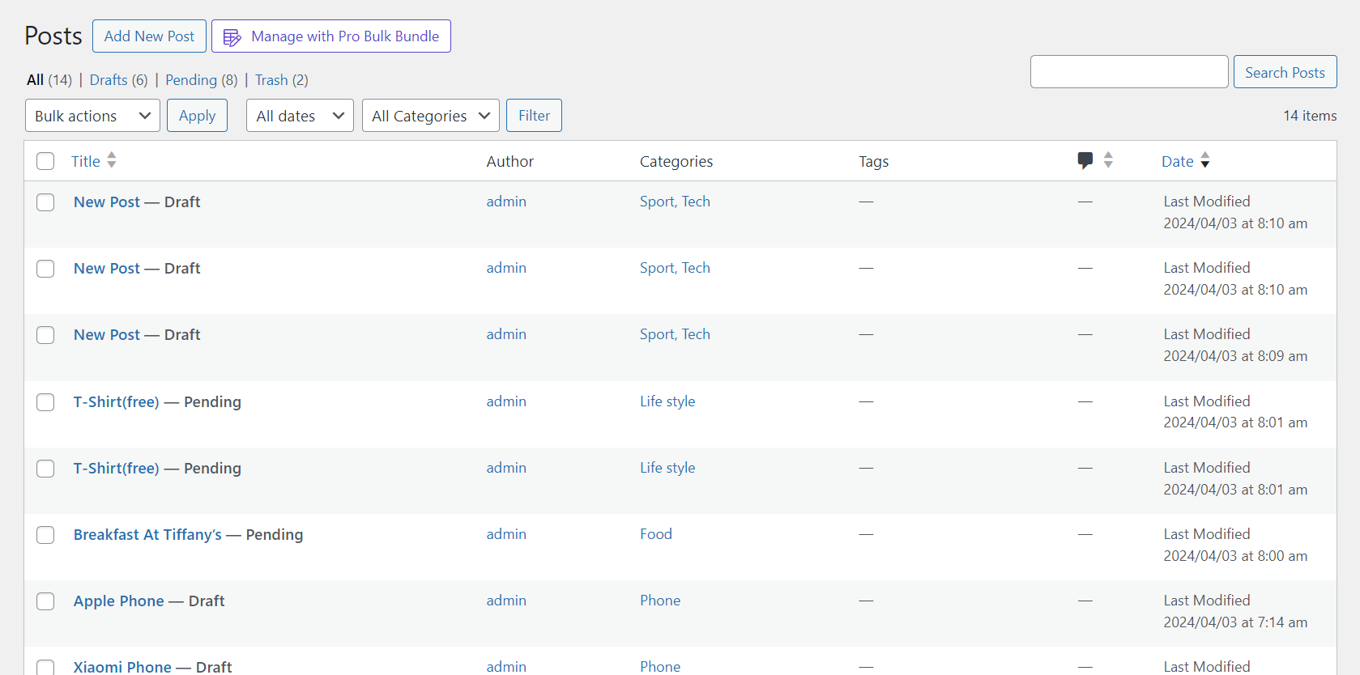Click the '2024/04/03 at 8:00 am' date

point(1235,556)
